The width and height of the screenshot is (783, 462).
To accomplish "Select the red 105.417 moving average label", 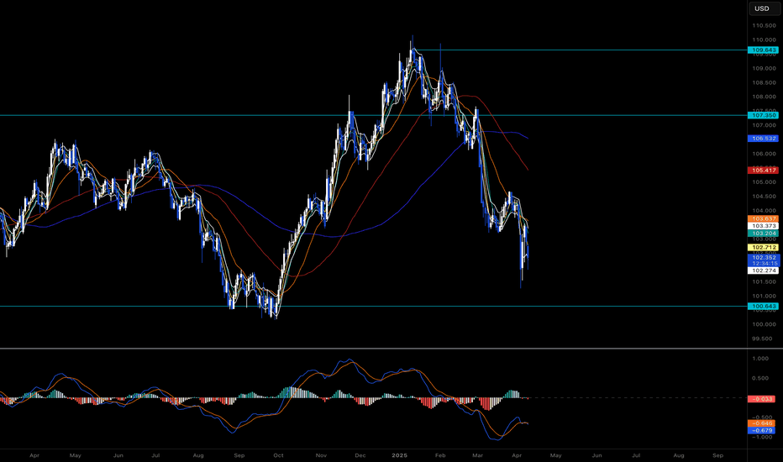I will pyautogui.click(x=763, y=171).
